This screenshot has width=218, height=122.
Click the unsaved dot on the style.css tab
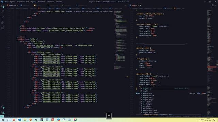[x=140, y=5]
